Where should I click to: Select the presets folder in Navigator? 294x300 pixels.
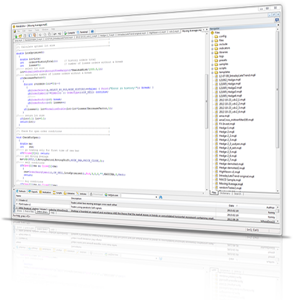pyautogui.click(x=221, y=60)
